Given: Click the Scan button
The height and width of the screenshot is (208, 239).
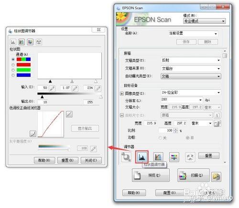Looking at the screenshot, I should click(x=194, y=175).
